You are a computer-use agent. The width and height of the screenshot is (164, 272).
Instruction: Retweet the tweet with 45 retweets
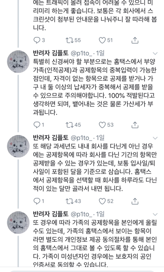pos(70,125)
